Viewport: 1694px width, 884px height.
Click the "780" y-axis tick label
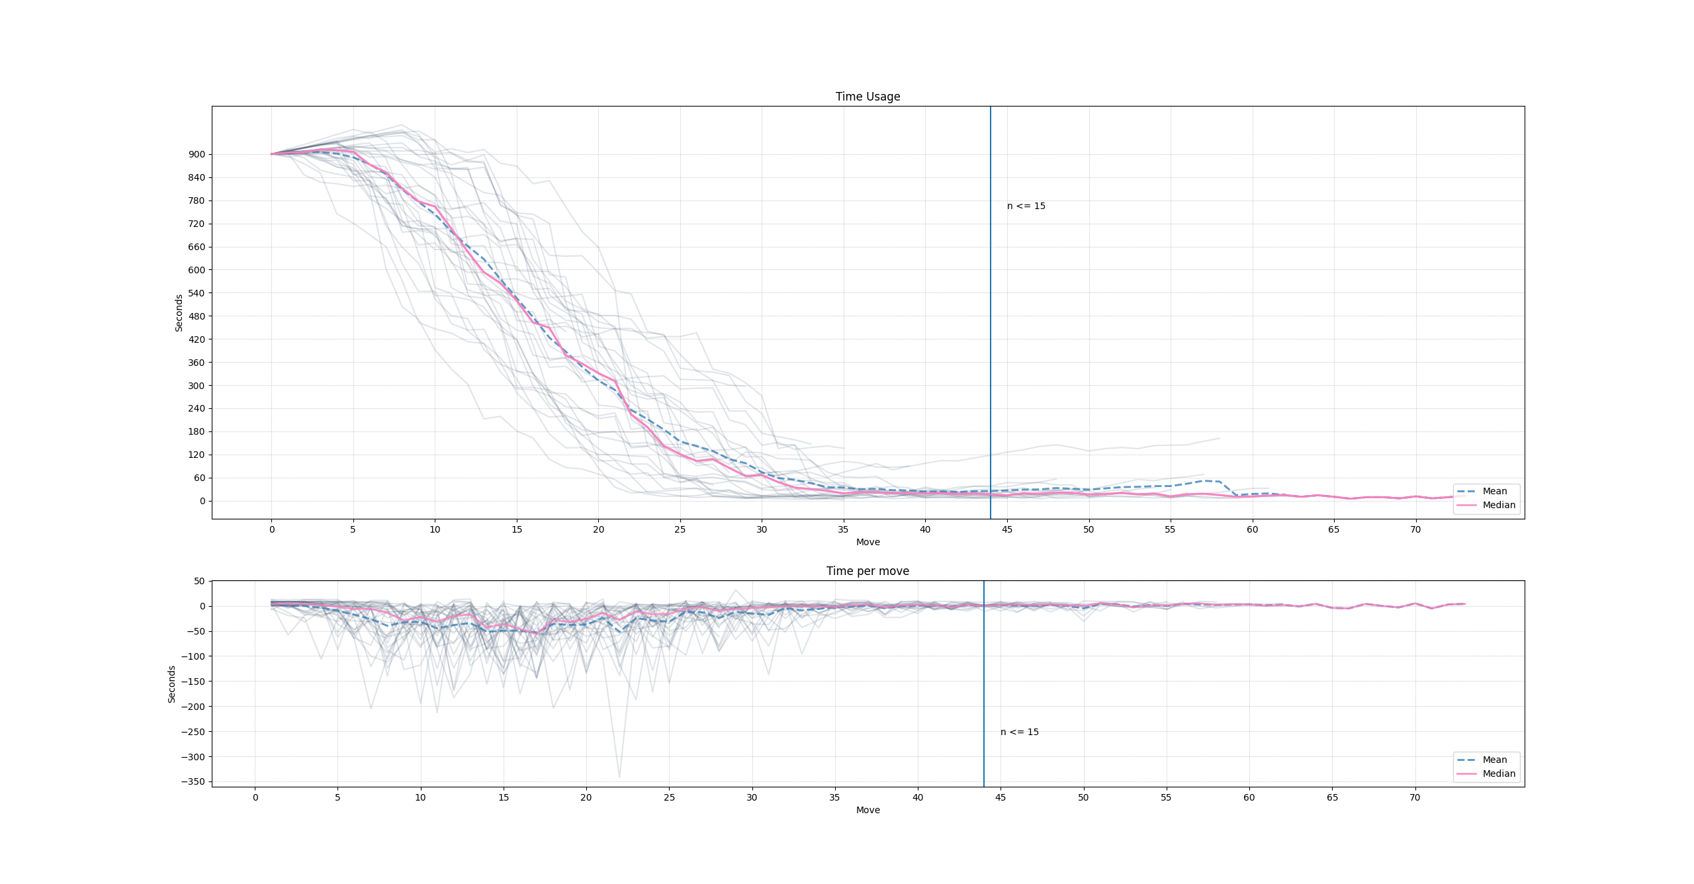point(197,200)
